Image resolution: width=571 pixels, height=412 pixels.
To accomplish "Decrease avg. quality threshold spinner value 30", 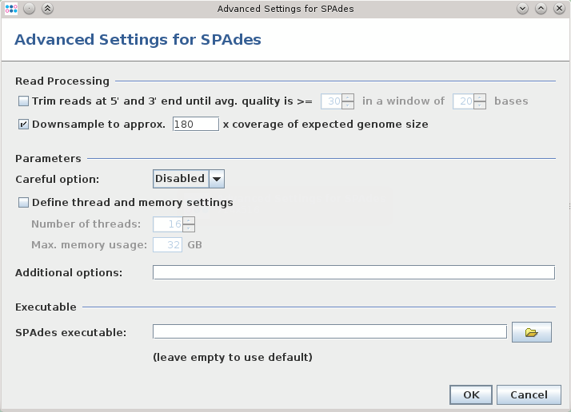I will pyautogui.click(x=348, y=105).
